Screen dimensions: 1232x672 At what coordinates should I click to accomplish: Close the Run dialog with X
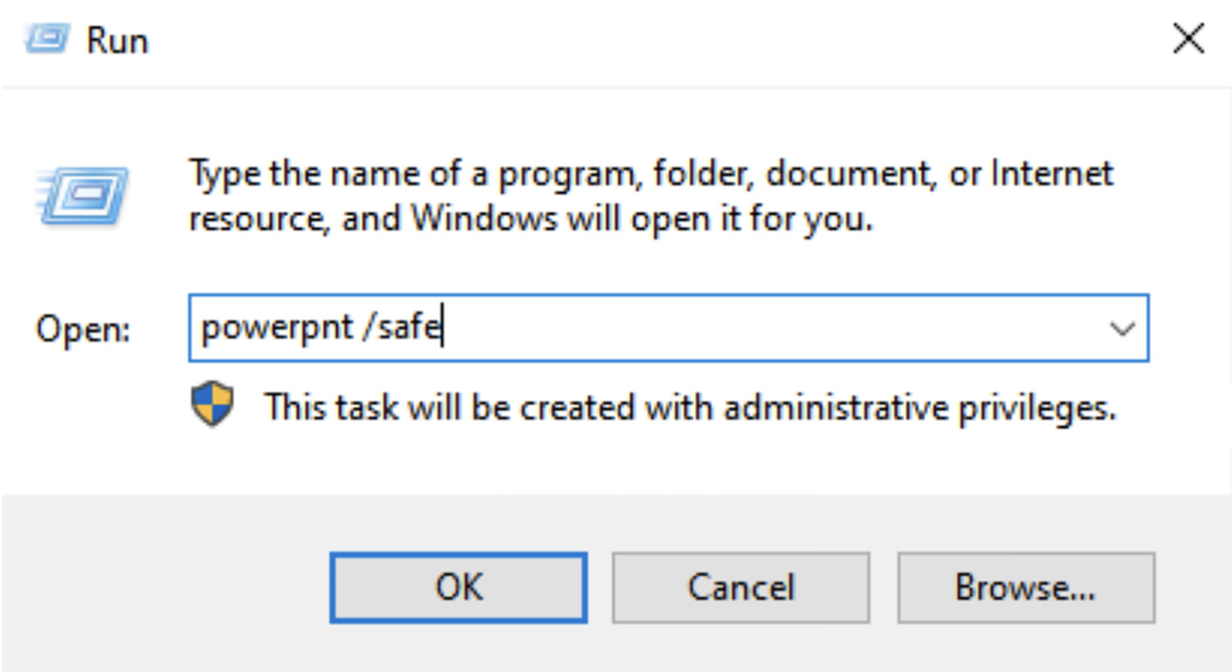pyautogui.click(x=1188, y=39)
